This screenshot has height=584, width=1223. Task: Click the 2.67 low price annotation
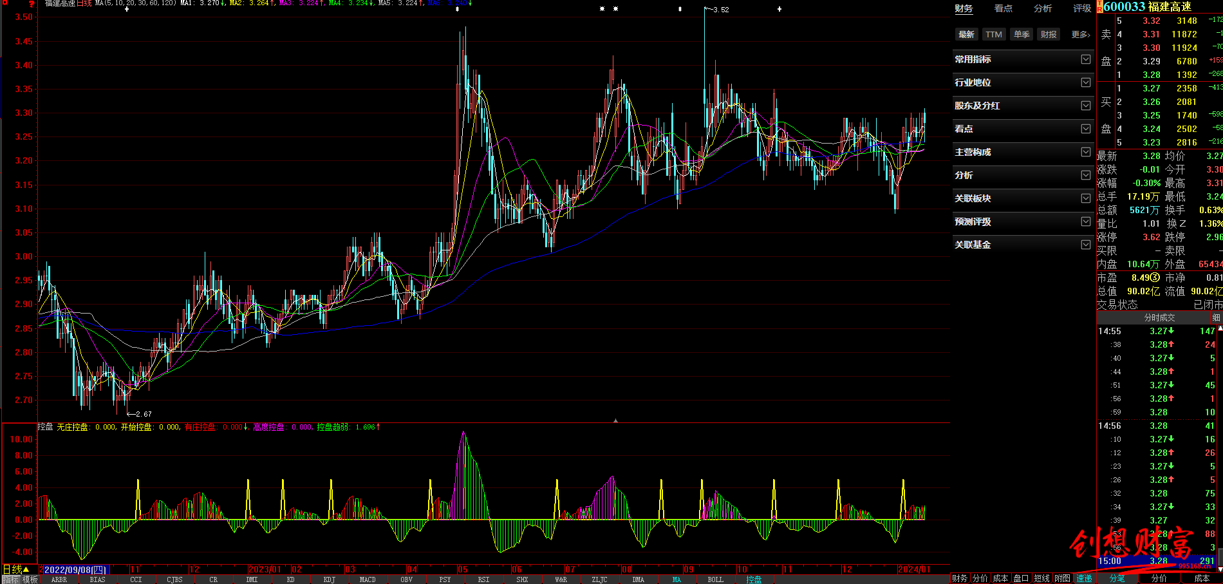click(144, 414)
